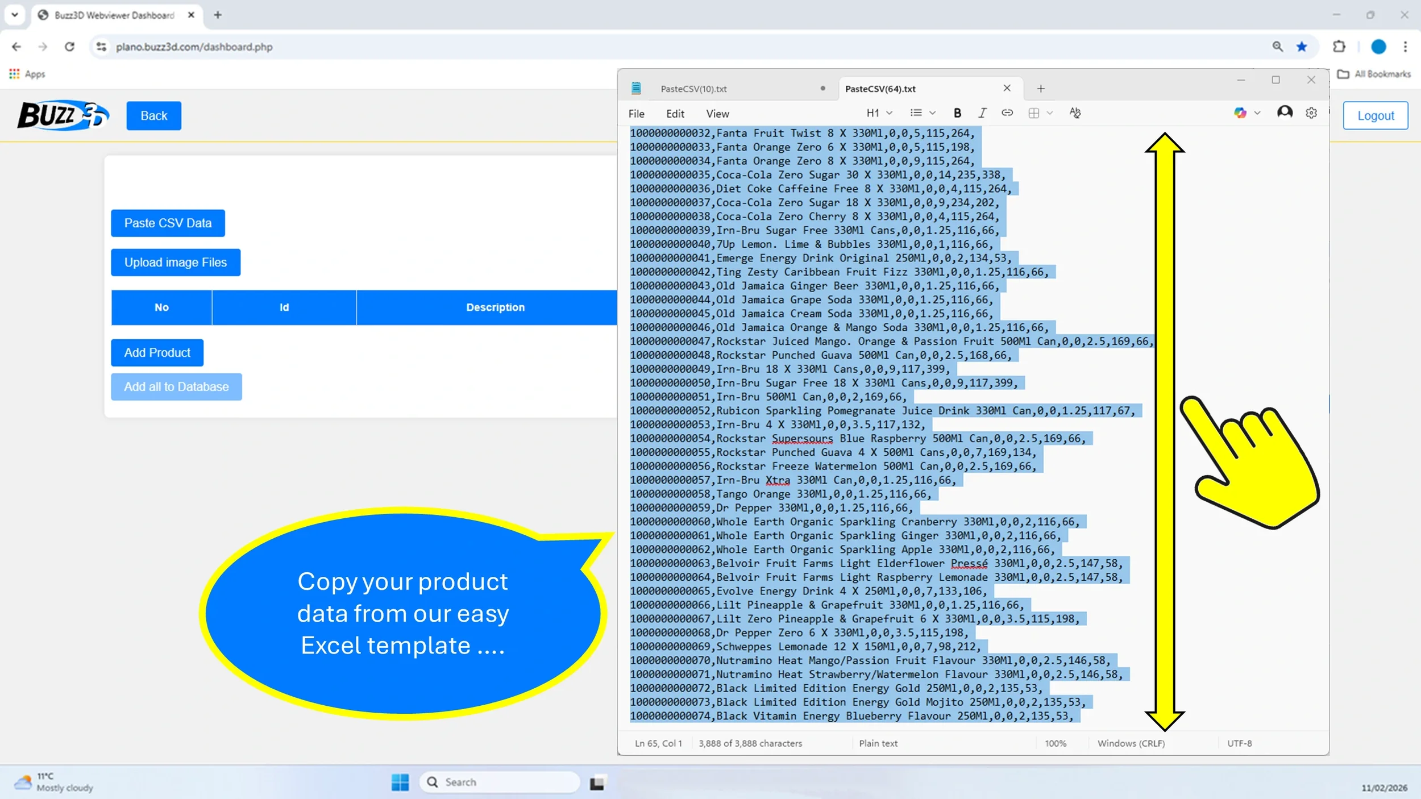Toggle bold formatting in Notepad
The image size is (1421, 799).
point(957,113)
